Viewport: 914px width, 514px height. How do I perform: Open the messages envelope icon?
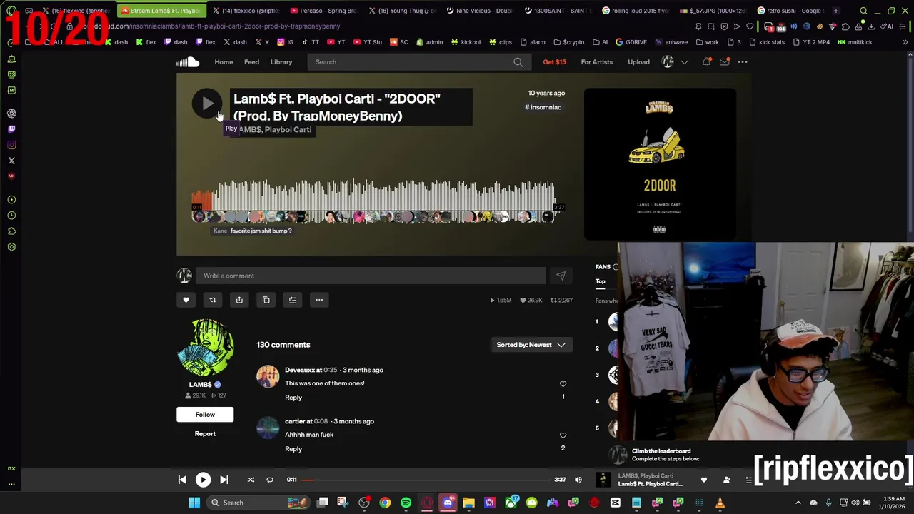click(725, 62)
